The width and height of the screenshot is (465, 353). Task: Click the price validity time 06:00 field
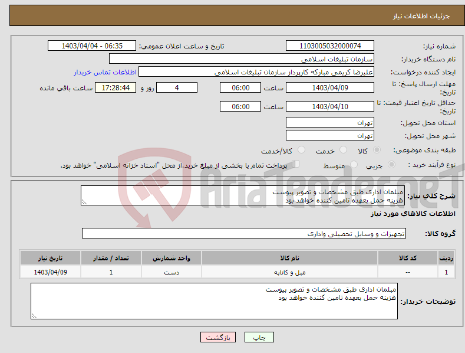tap(240, 106)
